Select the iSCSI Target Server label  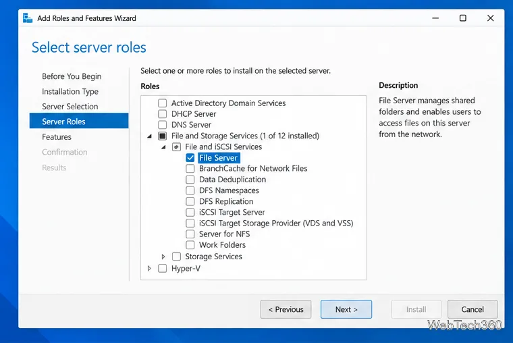point(232,212)
